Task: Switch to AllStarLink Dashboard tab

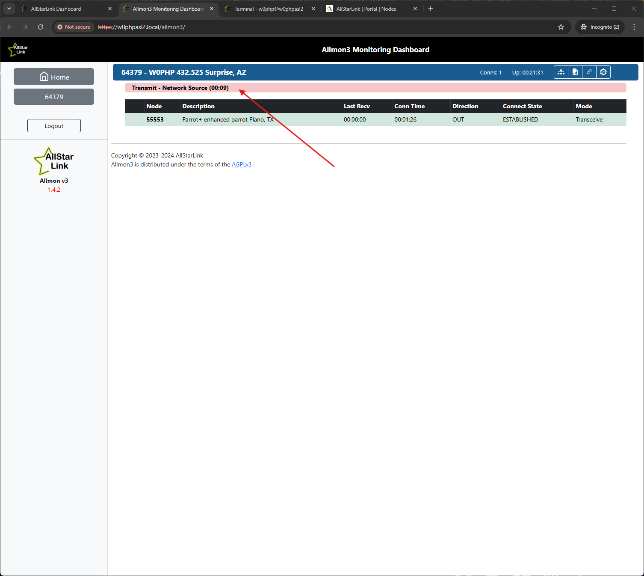Action: pos(60,9)
